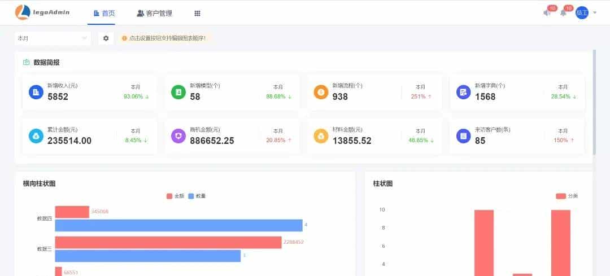
Task: Click the 数据四 red bar labeled 345068
Action: (72, 212)
